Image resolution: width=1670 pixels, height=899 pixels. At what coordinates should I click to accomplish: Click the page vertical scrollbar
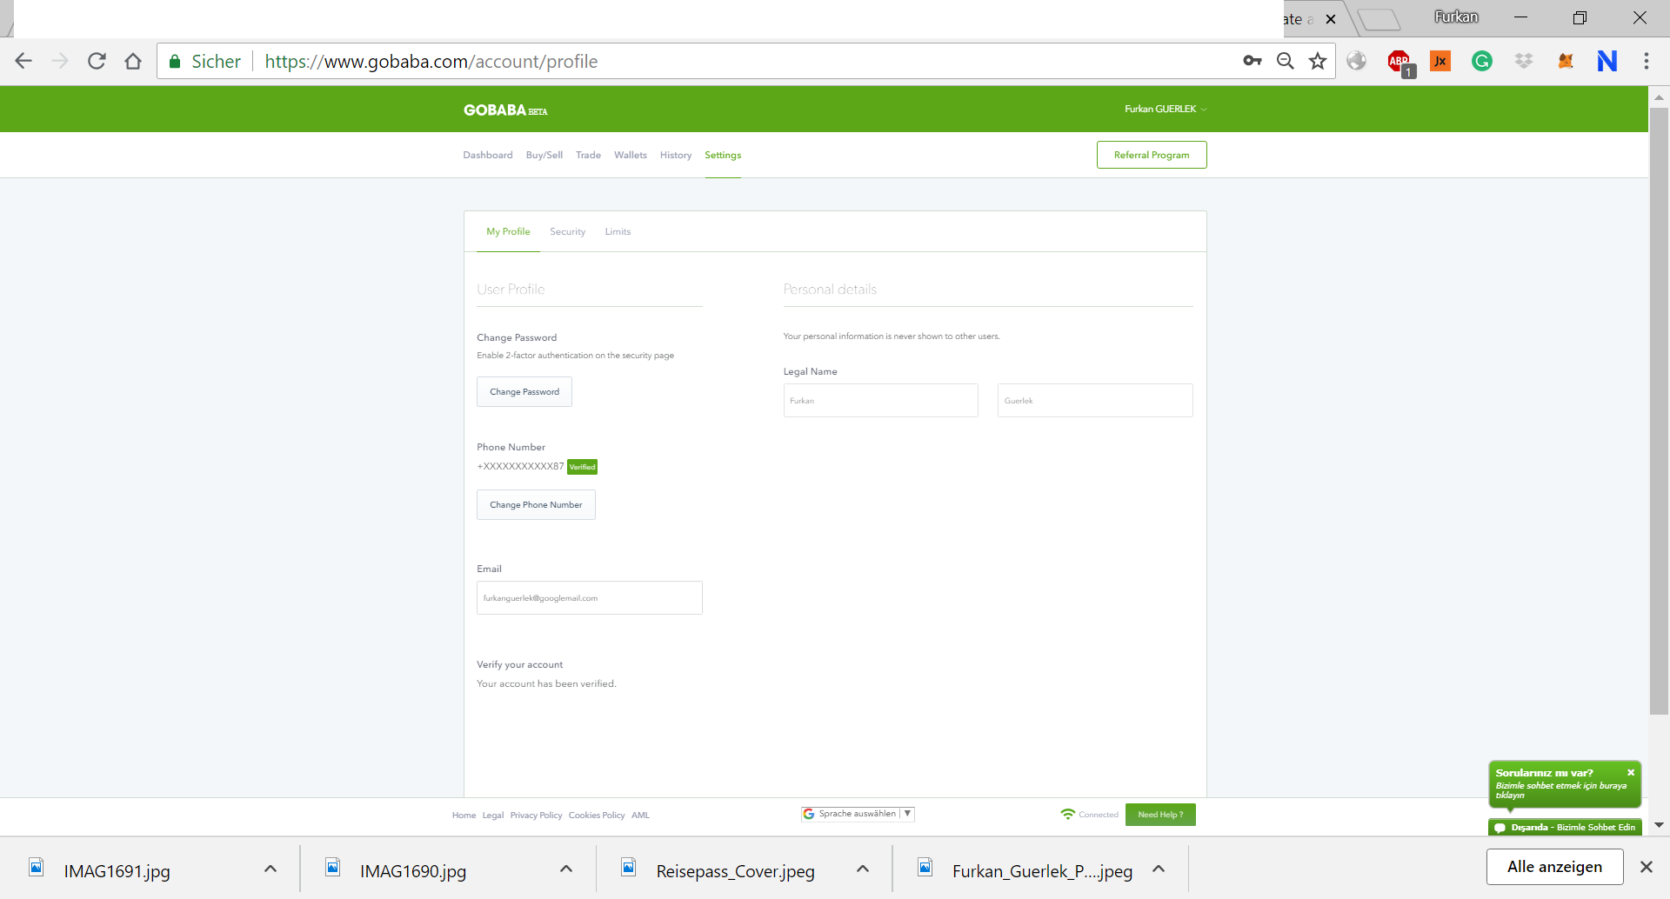coord(1659,410)
